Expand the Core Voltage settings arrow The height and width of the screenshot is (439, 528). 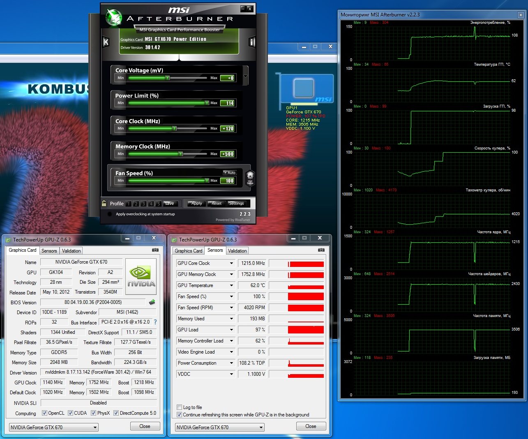click(245, 76)
